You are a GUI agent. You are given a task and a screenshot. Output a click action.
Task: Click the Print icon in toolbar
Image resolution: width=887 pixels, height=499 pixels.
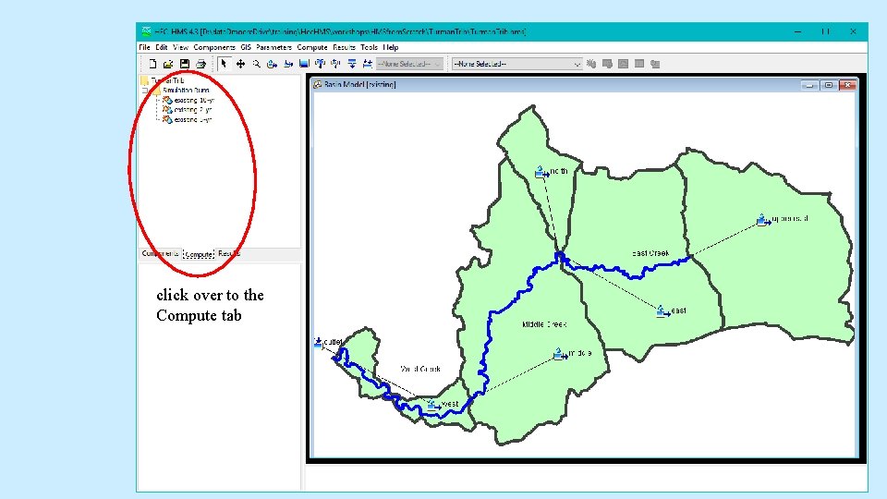(200, 64)
